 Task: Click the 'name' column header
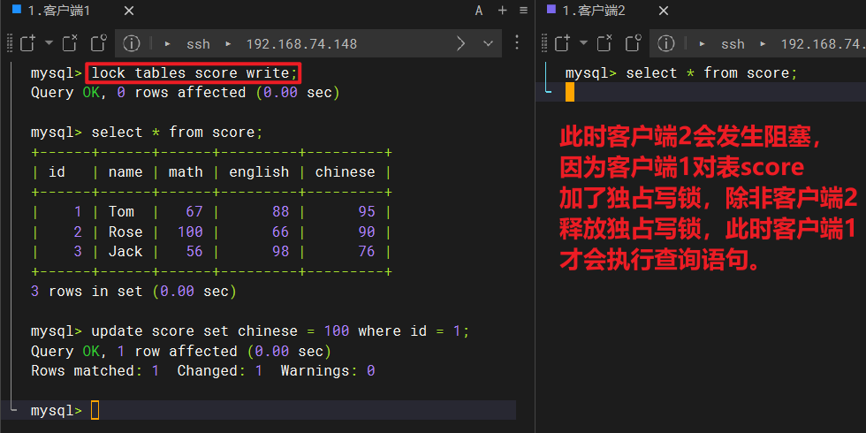click(125, 172)
